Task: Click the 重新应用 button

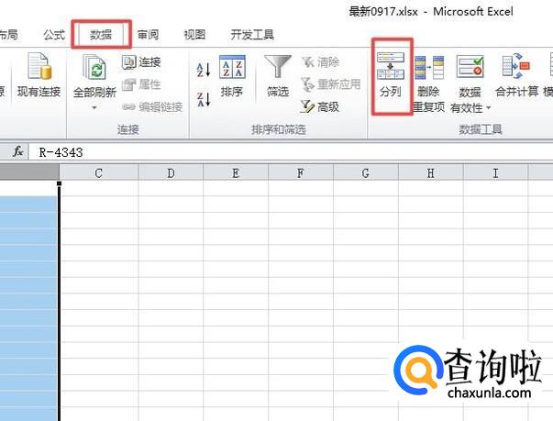Action: pyautogui.click(x=331, y=84)
